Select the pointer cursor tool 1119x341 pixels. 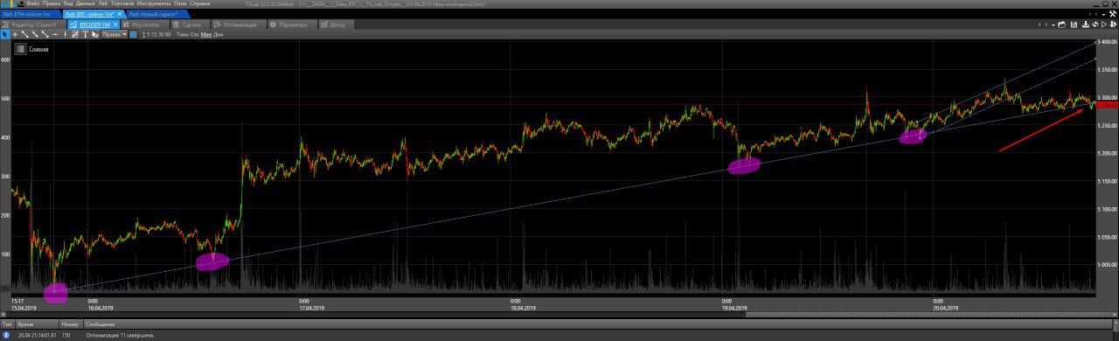(5, 34)
